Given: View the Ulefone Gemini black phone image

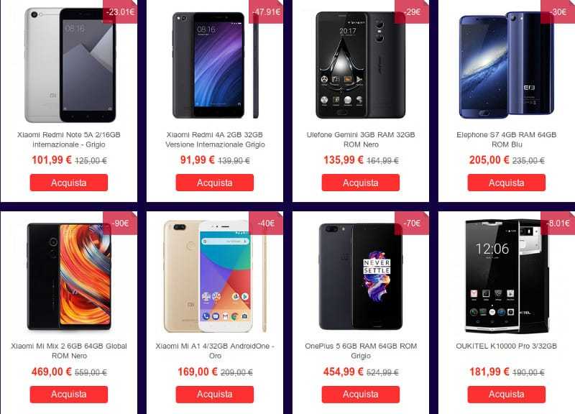Looking at the screenshot, I should tap(361, 65).
